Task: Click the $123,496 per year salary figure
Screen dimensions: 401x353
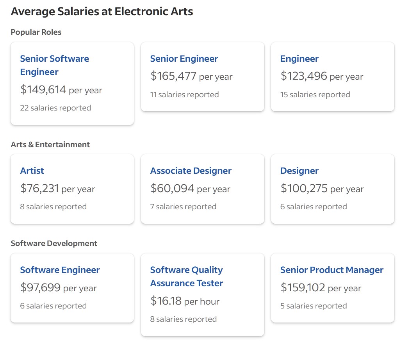Action: 322,76
